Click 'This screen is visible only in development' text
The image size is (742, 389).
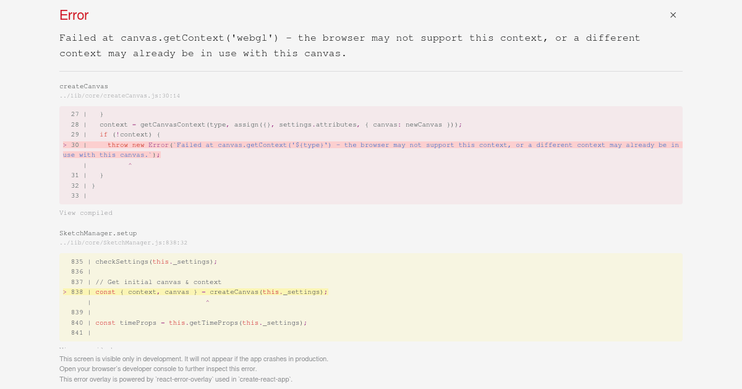(194, 359)
